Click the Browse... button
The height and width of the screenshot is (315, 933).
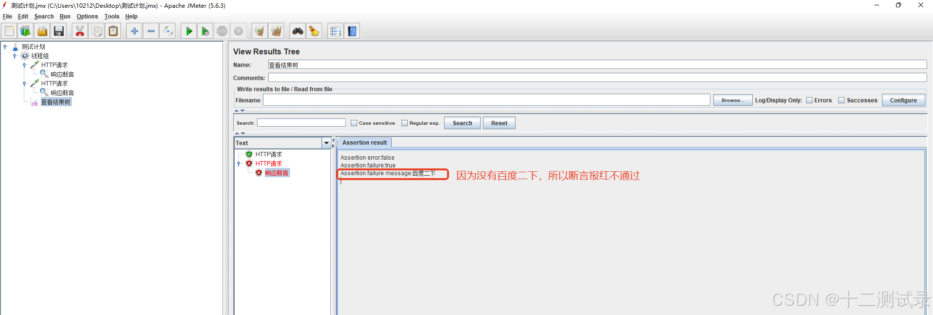coord(733,100)
